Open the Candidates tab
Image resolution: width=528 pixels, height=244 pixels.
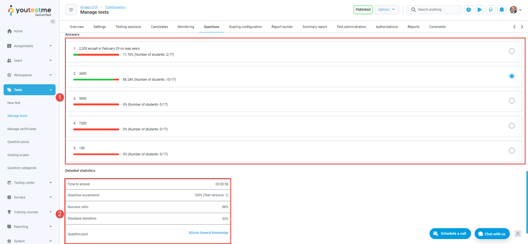click(x=159, y=27)
